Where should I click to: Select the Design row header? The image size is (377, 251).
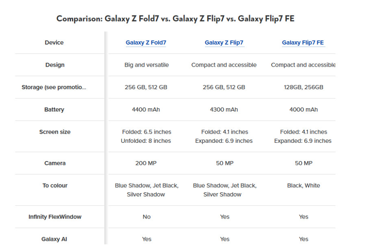click(55, 65)
